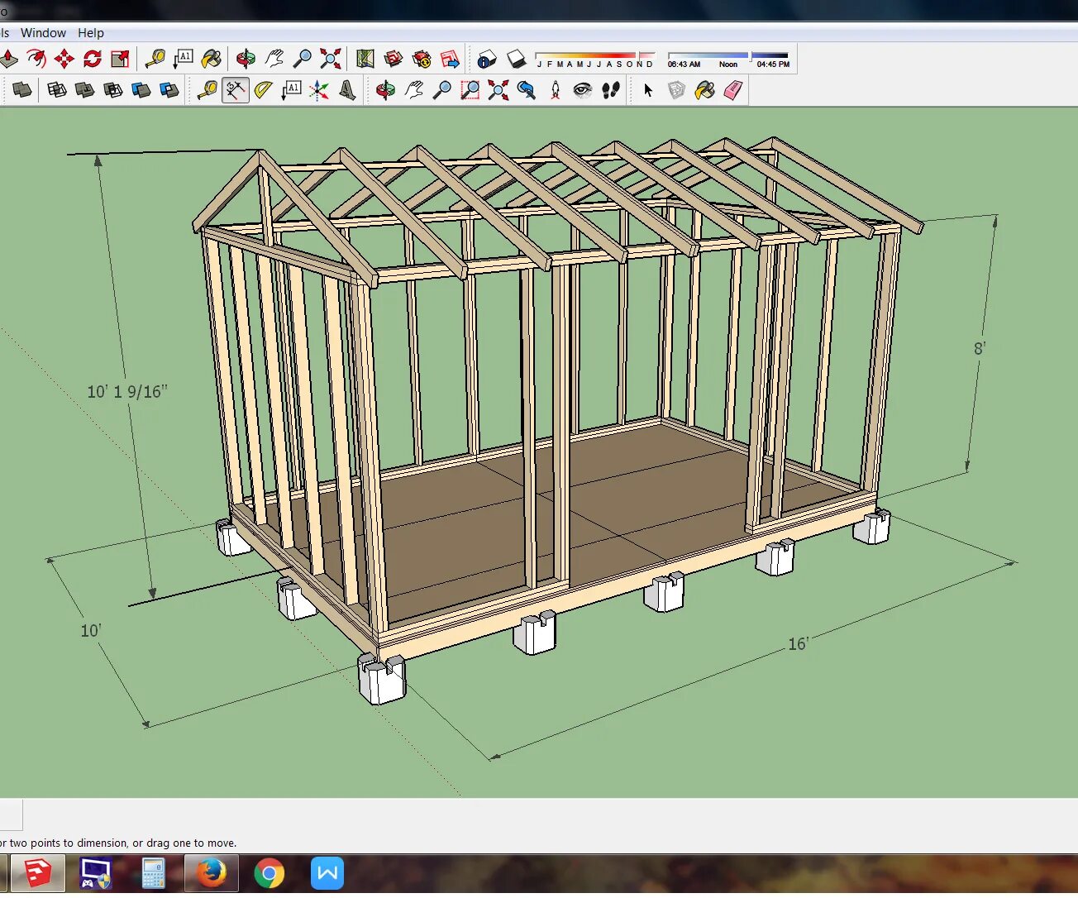This screenshot has height=898, width=1078.
Task: Pick the Tape Measure in lower toolbar row
Action: pos(207,89)
